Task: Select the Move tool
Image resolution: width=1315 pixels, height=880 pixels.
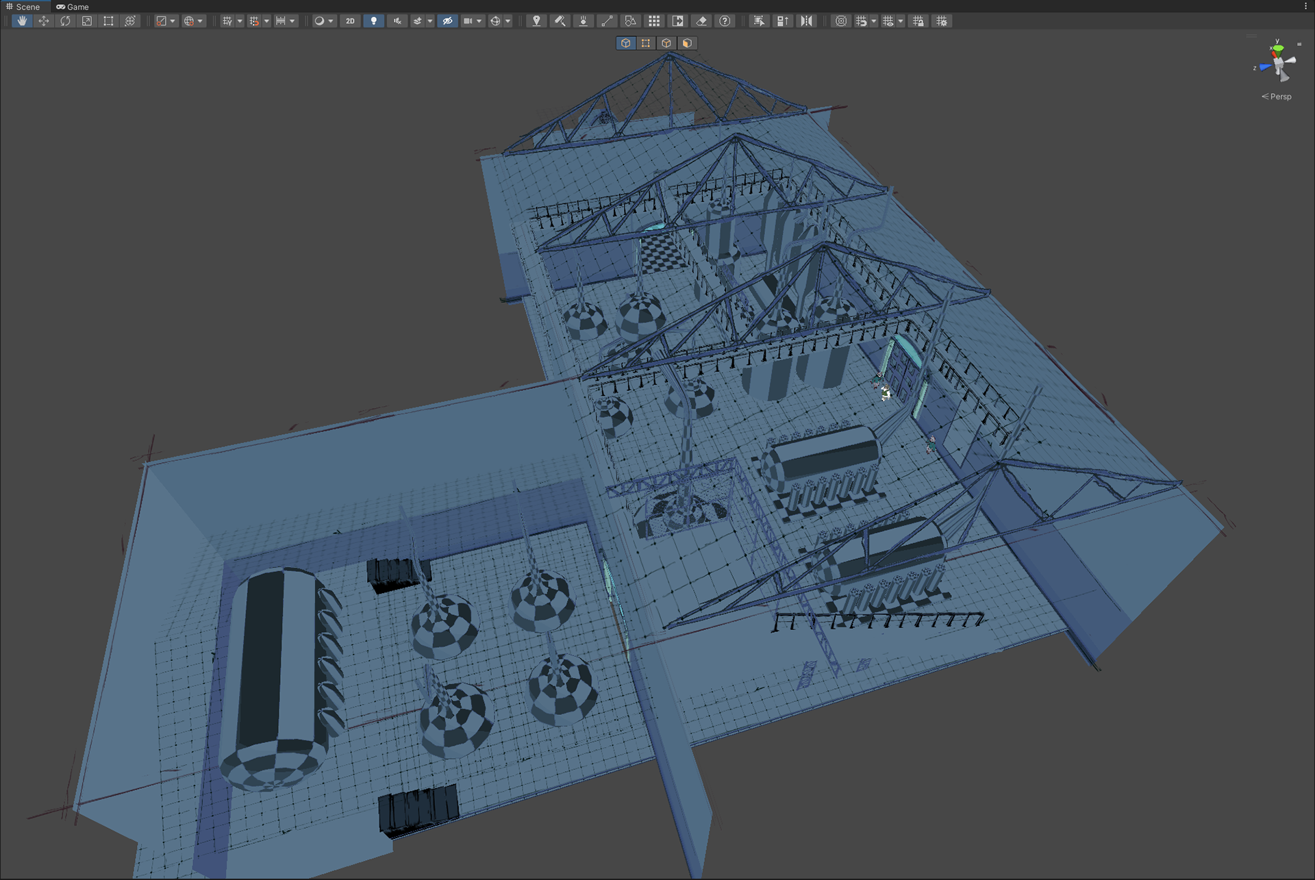Action: pos(44,21)
